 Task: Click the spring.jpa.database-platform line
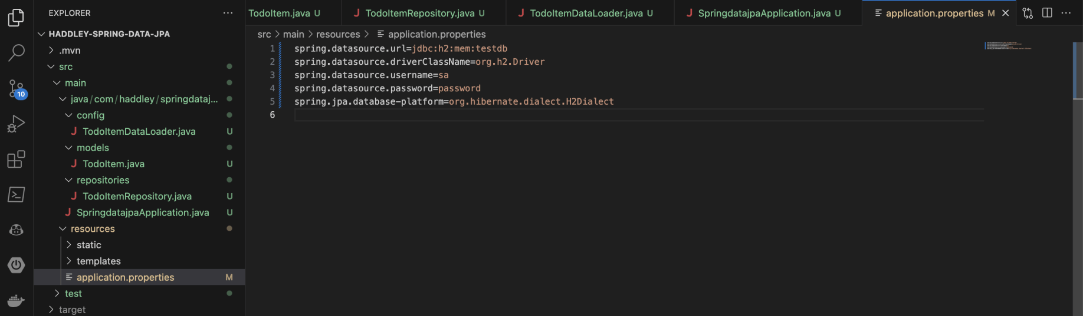(454, 102)
